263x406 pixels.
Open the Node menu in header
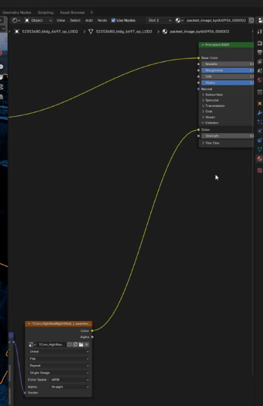coord(102,20)
